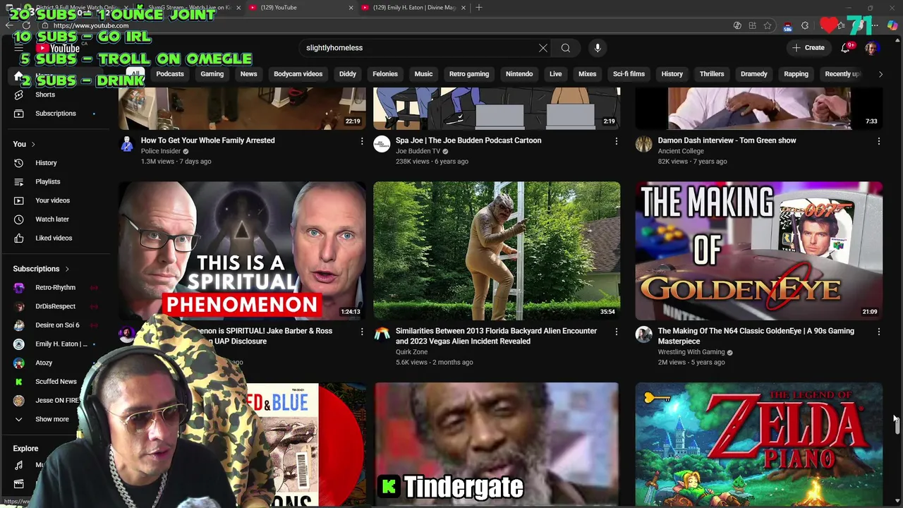
Task: Open video title The Making Of The N64 Classic GoldenEye
Action: (x=756, y=337)
